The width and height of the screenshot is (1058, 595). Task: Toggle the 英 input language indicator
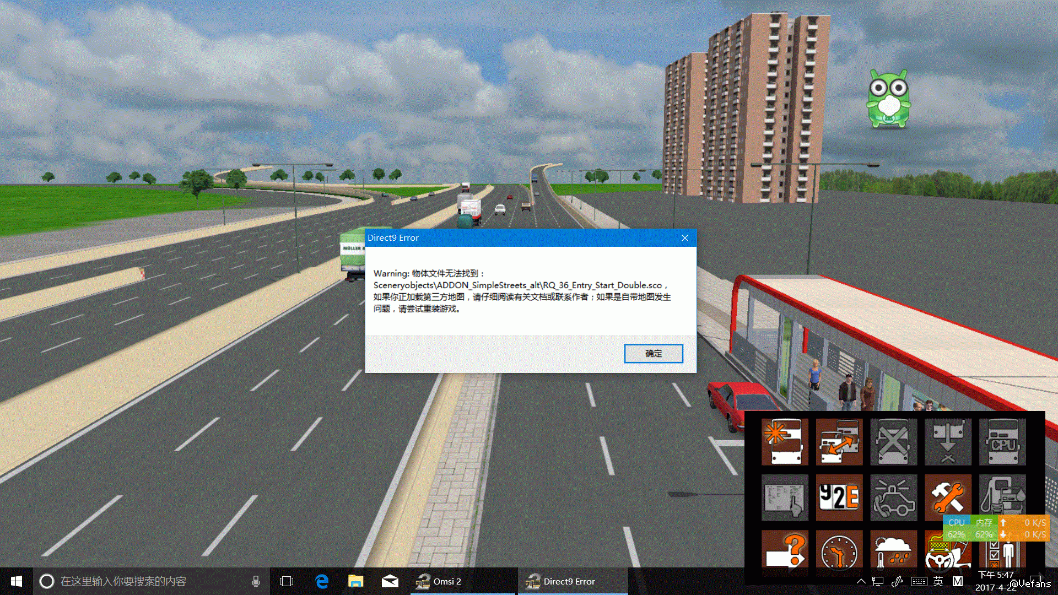tap(938, 581)
